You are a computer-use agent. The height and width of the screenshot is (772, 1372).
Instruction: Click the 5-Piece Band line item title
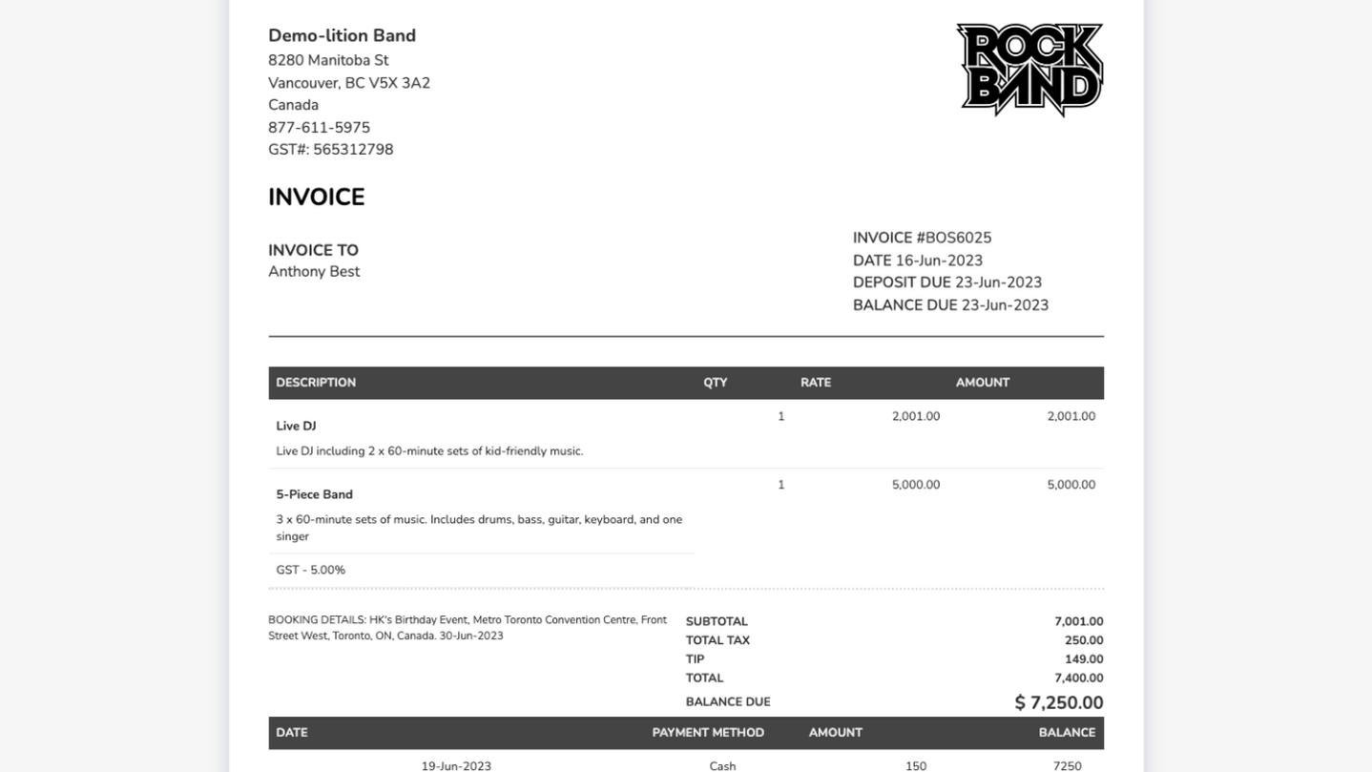pos(314,495)
